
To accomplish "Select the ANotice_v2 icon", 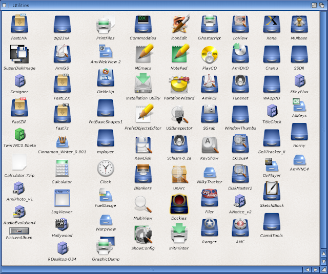I will [x=240, y=201].
